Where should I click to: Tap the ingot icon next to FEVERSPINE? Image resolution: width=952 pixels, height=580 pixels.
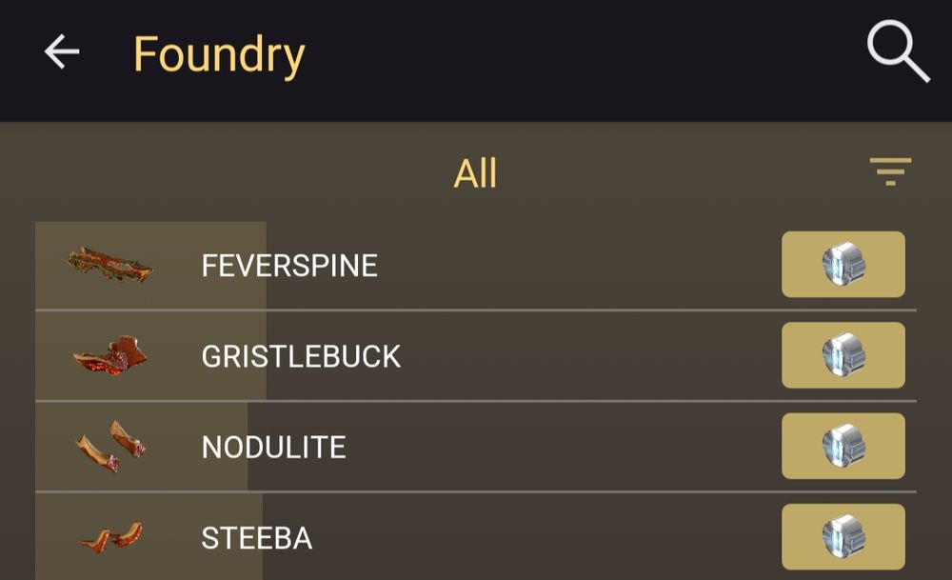tap(843, 265)
